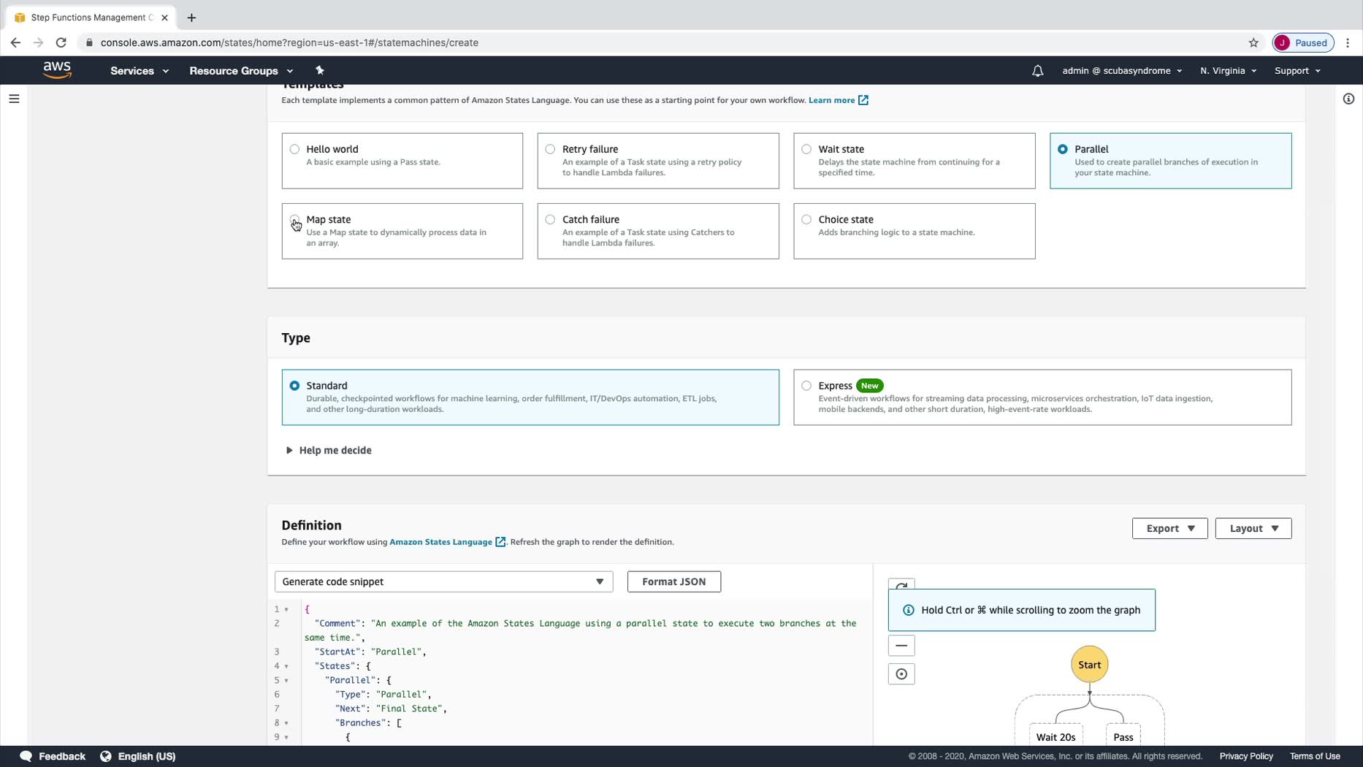Image resolution: width=1363 pixels, height=767 pixels.
Task: Select the Parallel template
Action: point(1171,161)
